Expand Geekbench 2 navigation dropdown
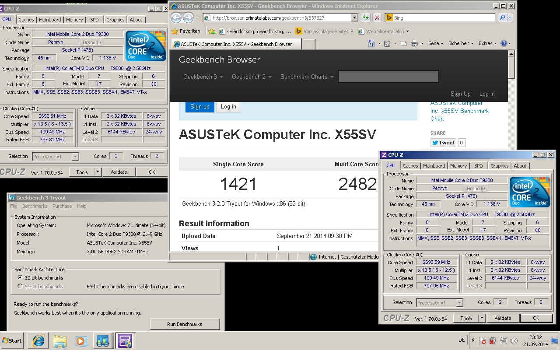This screenshot has width=560, height=350. click(x=252, y=77)
